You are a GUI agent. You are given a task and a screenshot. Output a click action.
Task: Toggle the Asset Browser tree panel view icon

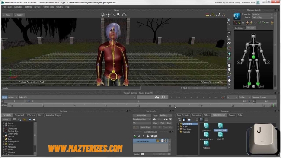point(184,120)
